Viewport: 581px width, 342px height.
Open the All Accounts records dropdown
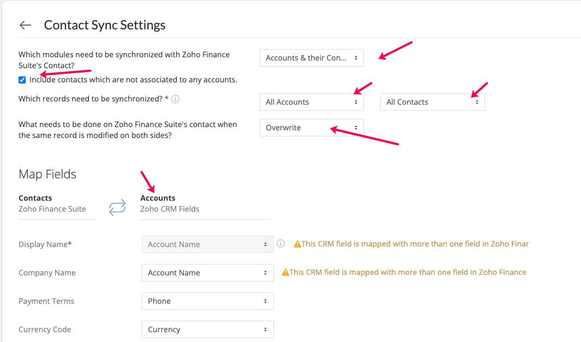[x=312, y=102]
